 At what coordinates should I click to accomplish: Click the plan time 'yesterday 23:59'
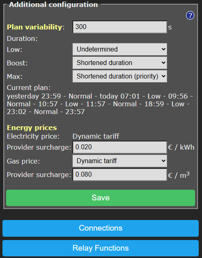[34, 96]
